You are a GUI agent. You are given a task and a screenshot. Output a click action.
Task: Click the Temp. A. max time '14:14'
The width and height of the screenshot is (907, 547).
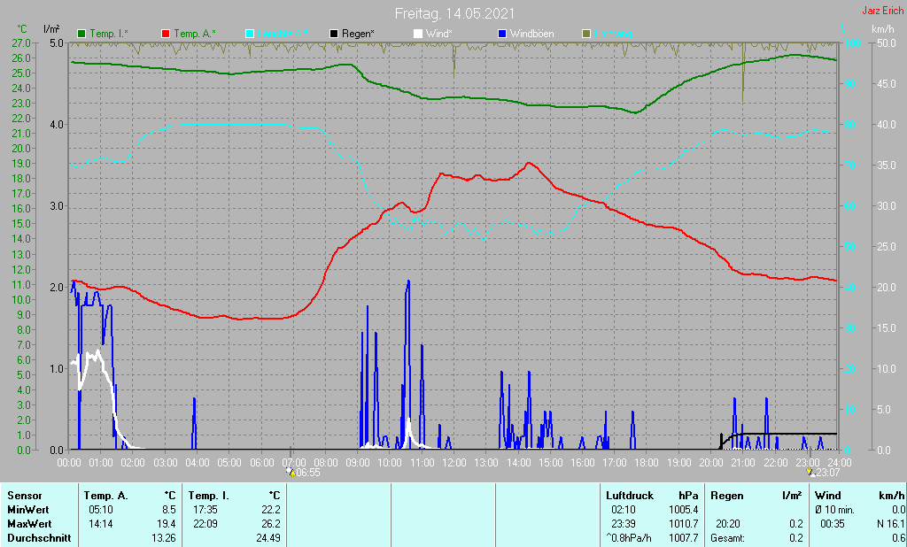[x=102, y=524]
